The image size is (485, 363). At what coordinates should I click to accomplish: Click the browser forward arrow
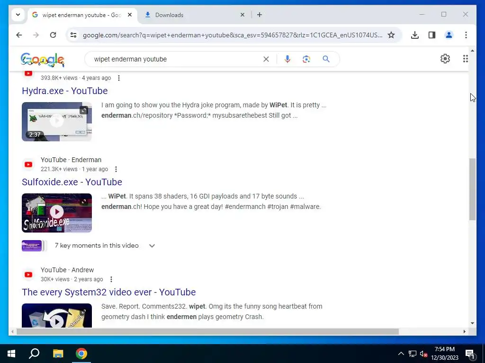36,35
